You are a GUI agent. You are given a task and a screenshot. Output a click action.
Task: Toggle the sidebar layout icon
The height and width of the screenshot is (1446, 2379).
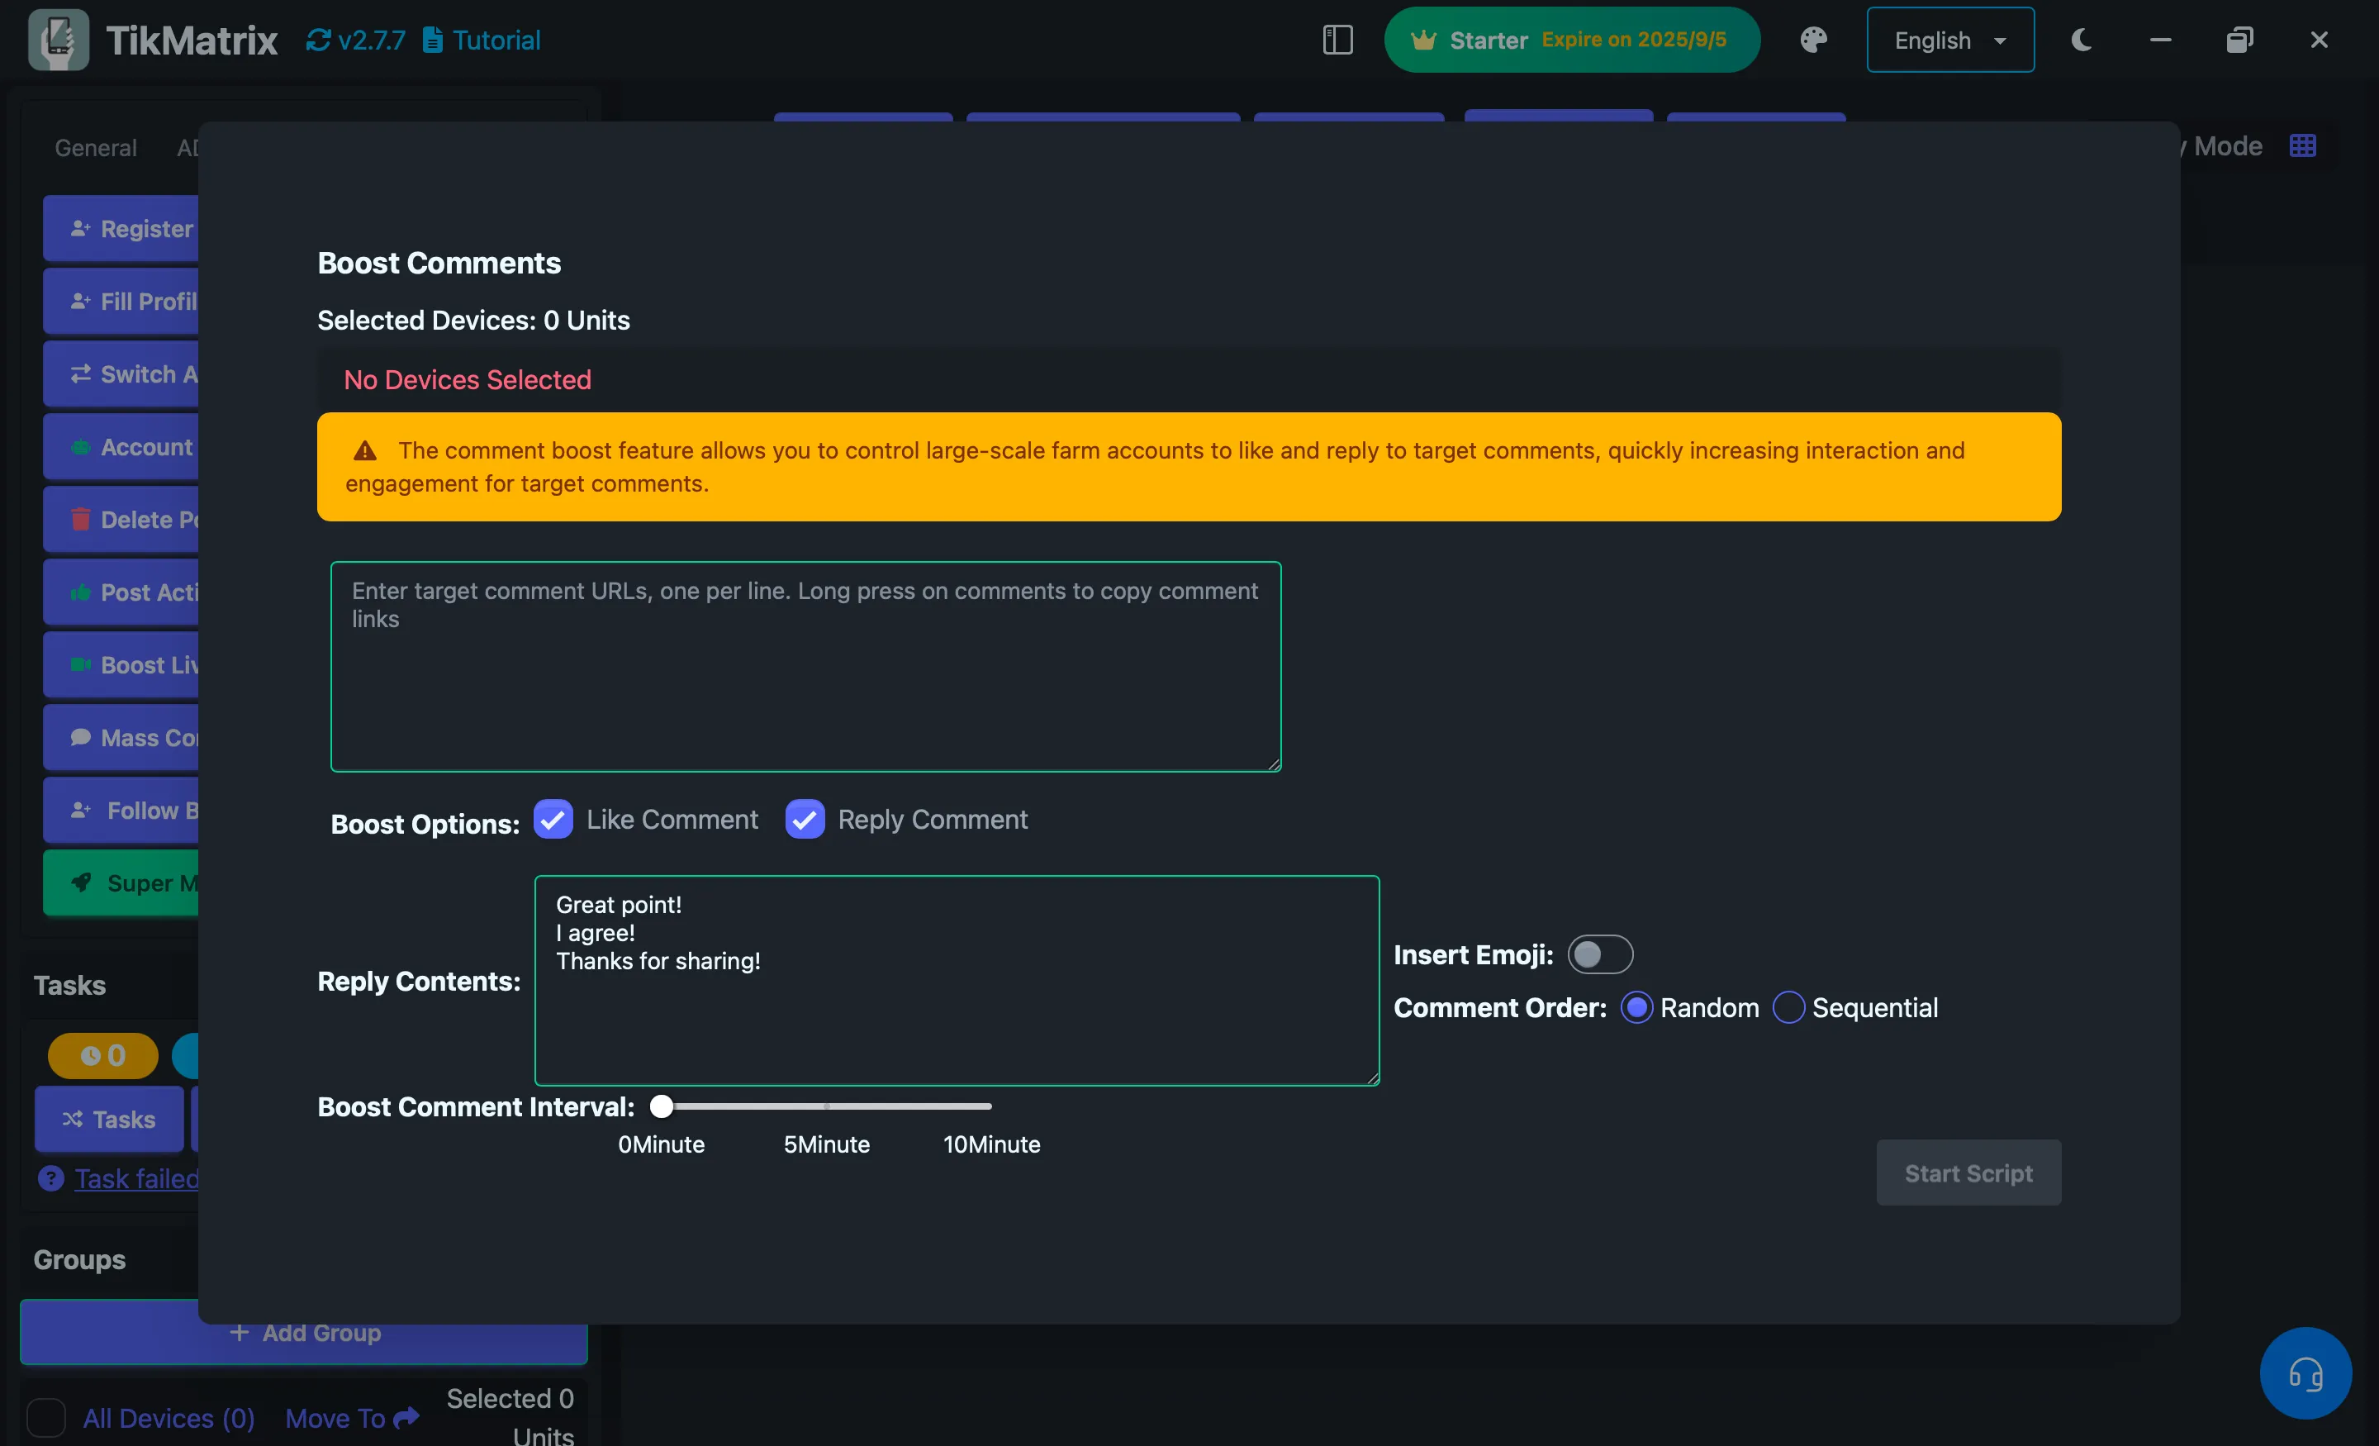pos(1337,40)
